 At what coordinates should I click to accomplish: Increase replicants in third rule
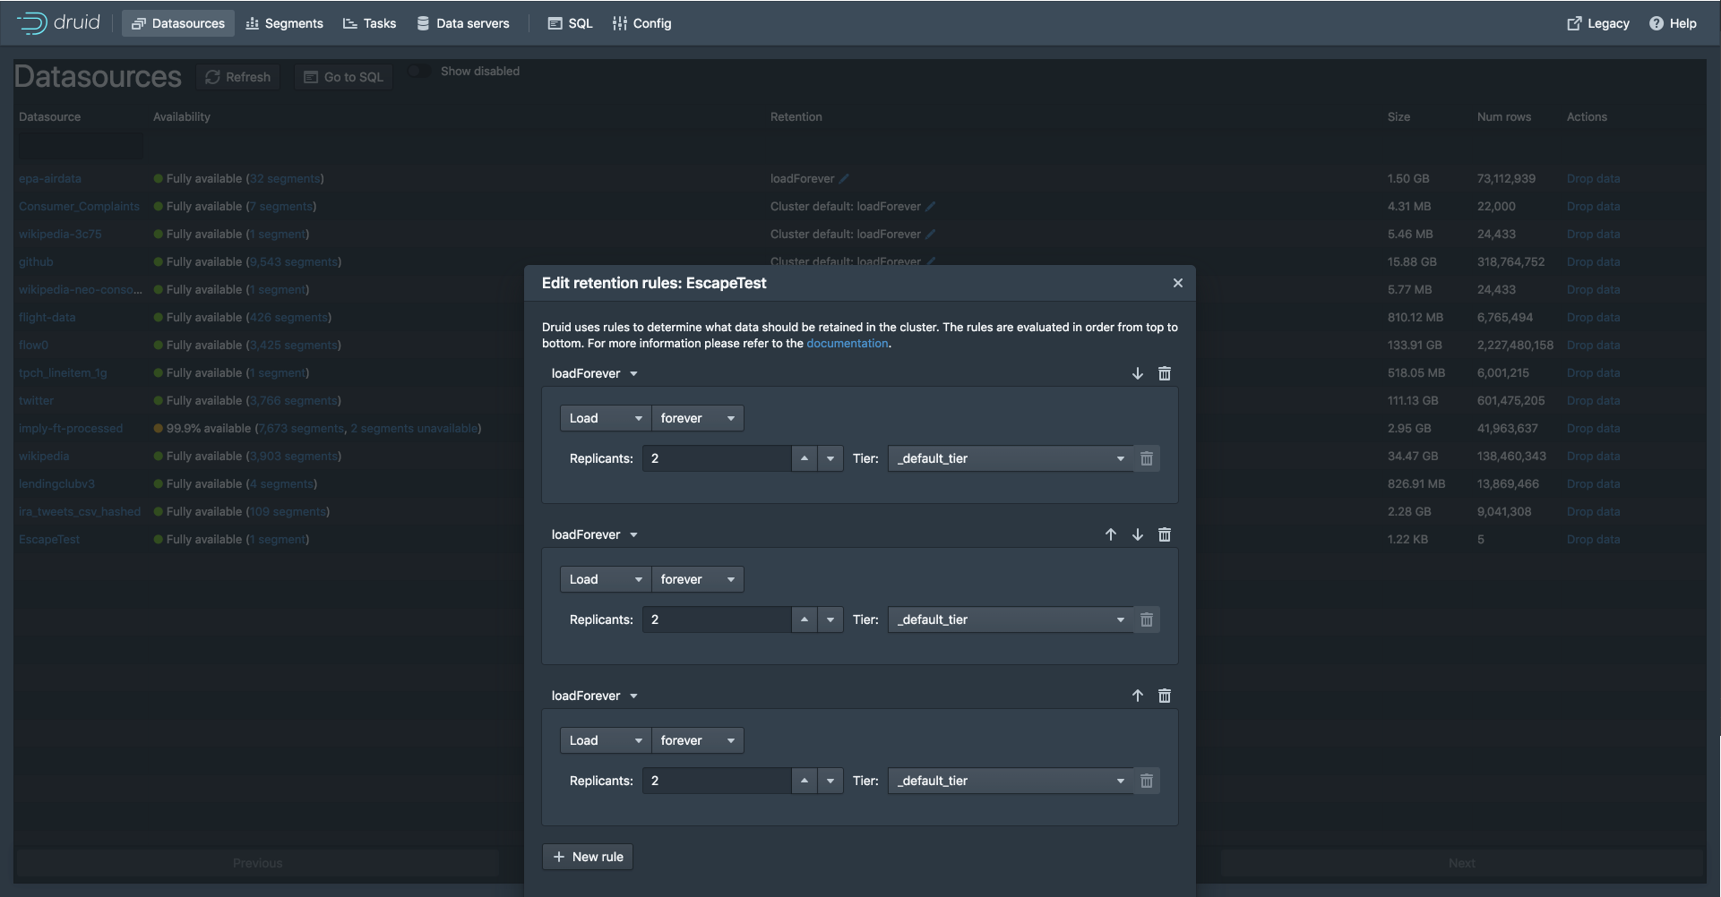[805, 781]
